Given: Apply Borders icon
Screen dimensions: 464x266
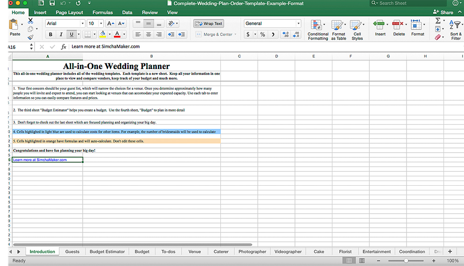Looking at the screenshot, I should point(88,35).
